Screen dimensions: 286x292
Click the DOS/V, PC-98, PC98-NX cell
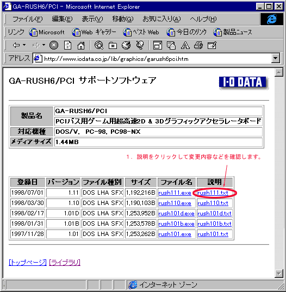[x=158, y=132]
